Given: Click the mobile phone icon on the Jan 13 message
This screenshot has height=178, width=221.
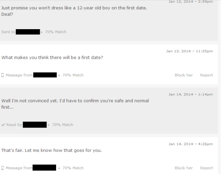Looking at the screenshot, I should pyautogui.click(x=3, y=75).
